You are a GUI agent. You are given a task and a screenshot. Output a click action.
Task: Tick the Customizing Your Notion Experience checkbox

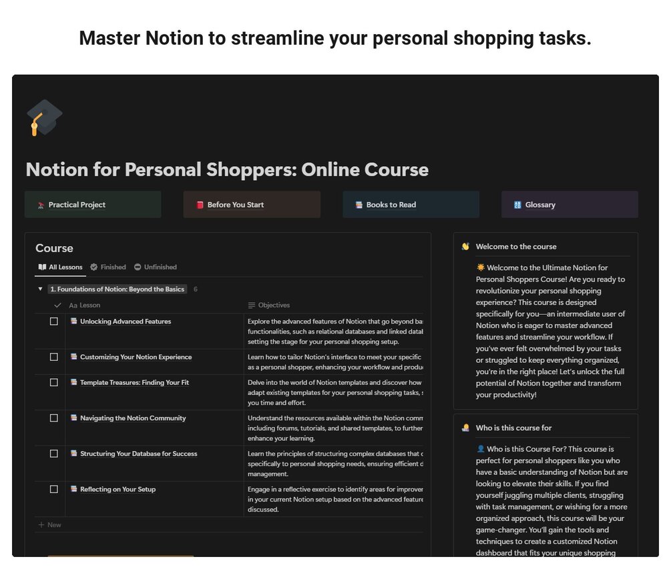(x=54, y=356)
